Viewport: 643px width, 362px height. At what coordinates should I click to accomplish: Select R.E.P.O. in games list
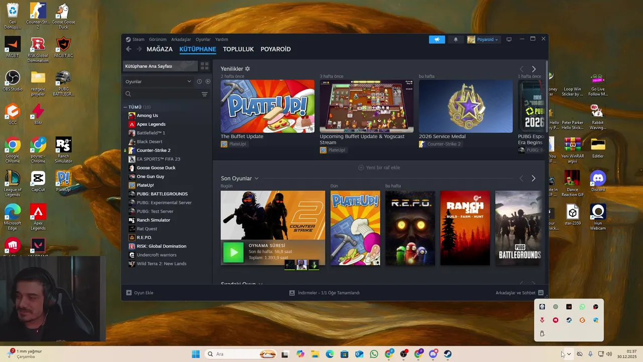click(144, 237)
